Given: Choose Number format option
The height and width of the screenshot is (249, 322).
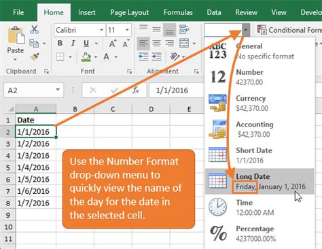Looking at the screenshot, I should point(260,77).
